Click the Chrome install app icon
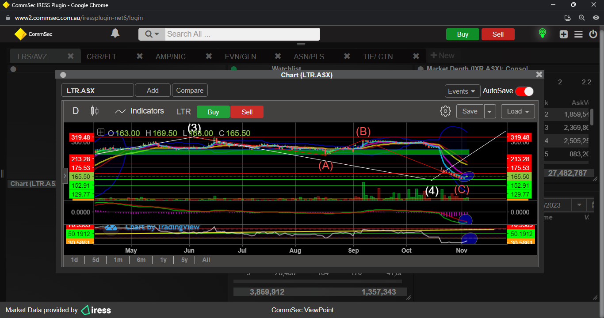The height and width of the screenshot is (318, 604). click(x=568, y=18)
